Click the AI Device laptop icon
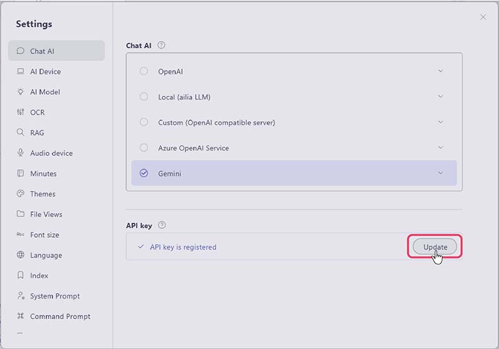 (x=21, y=72)
